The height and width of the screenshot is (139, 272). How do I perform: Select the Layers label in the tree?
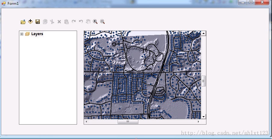pos(37,34)
